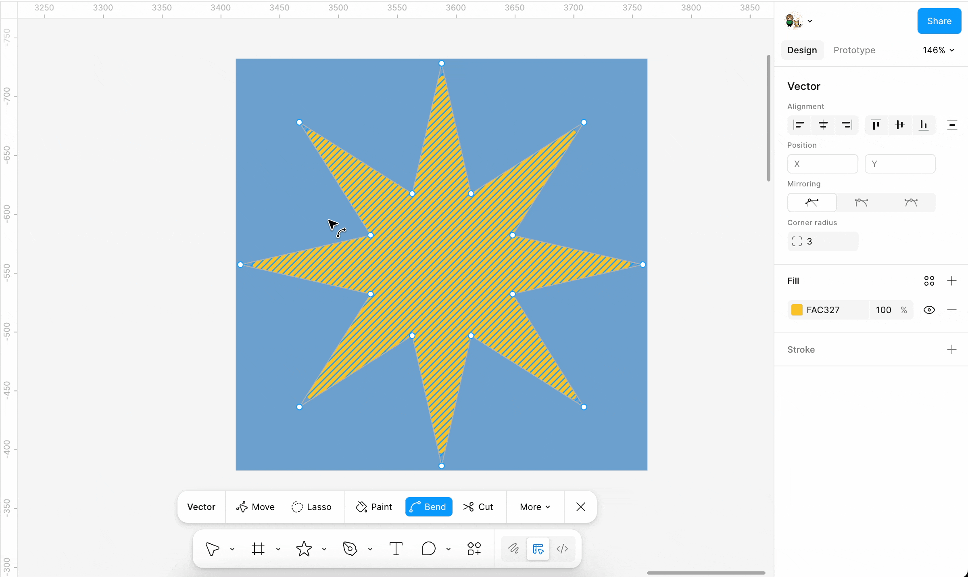Viewport: 968px width, 577px height.
Task: Select the Bend tool
Action: (x=428, y=507)
